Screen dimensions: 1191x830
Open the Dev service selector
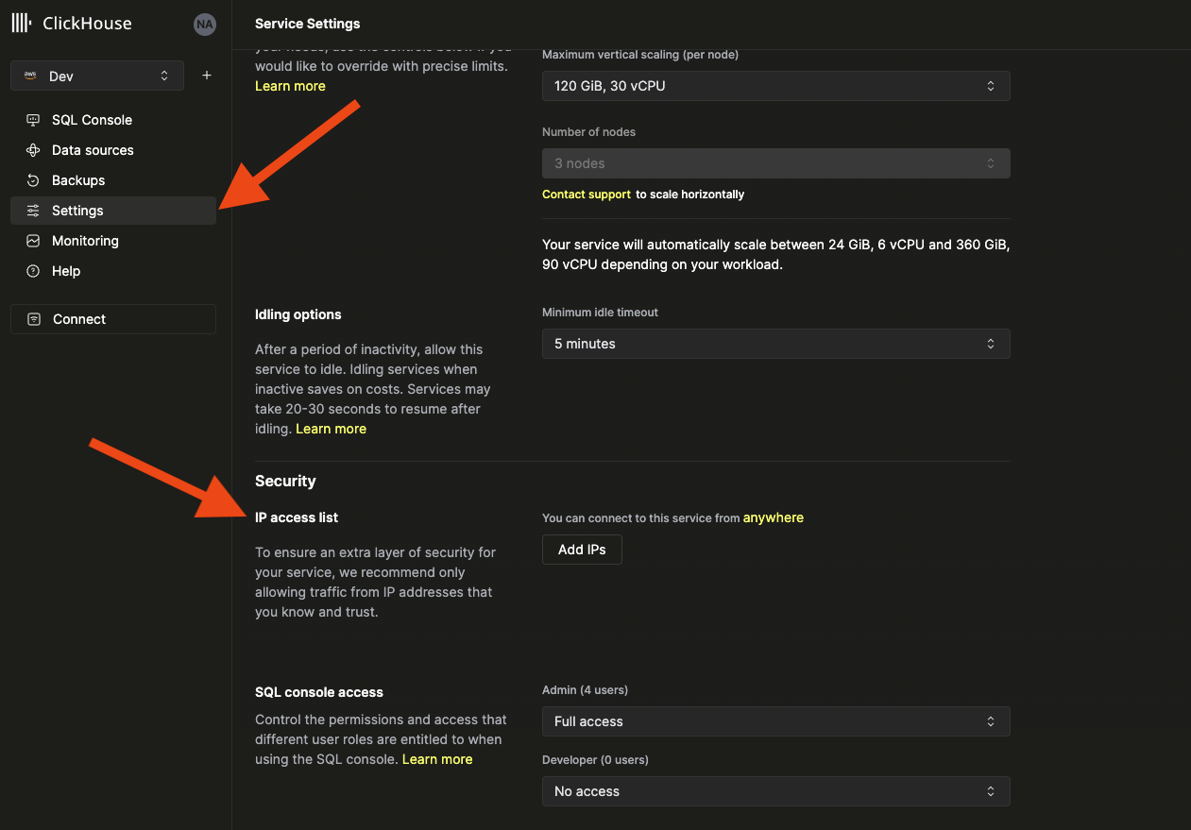[96, 76]
